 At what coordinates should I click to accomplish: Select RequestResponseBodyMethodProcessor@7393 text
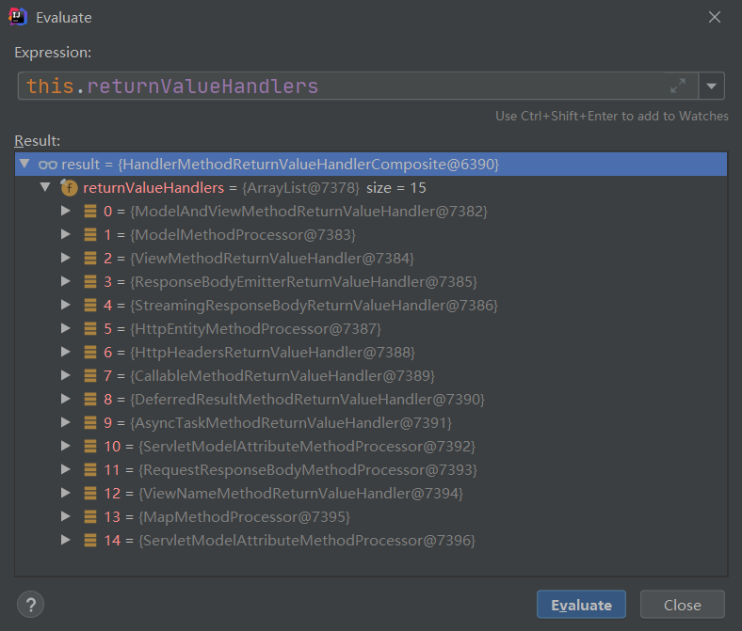point(308,470)
